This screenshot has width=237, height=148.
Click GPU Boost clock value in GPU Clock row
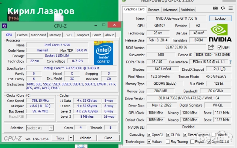(x=222, y=112)
